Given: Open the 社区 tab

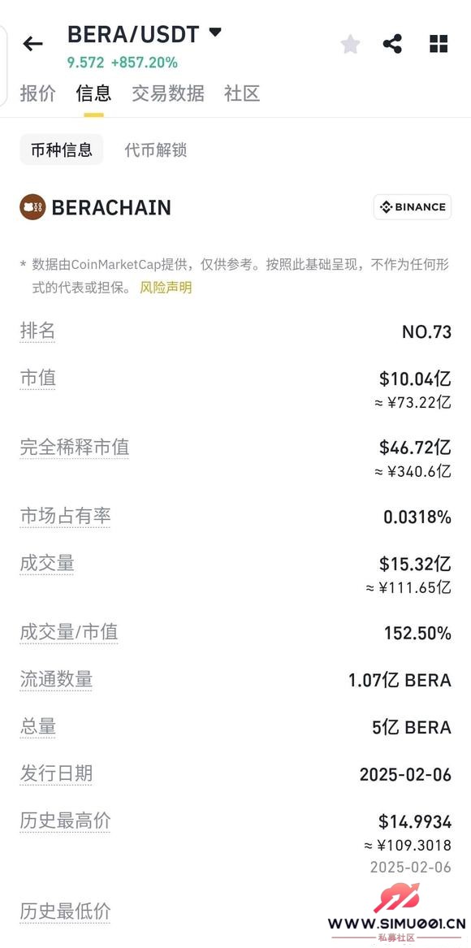Looking at the screenshot, I should (x=242, y=93).
